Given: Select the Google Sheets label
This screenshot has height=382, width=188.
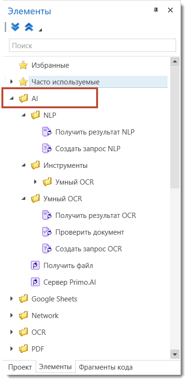Looking at the screenshot, I should [x=54, y=299].
